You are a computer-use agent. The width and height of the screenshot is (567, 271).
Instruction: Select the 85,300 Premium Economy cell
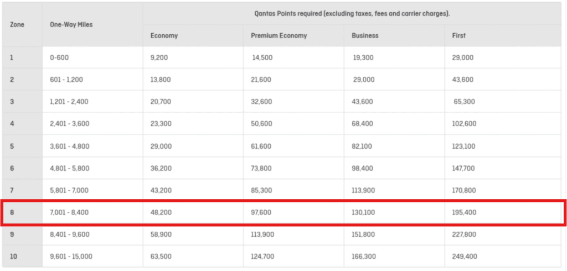[x=293, y=190]
